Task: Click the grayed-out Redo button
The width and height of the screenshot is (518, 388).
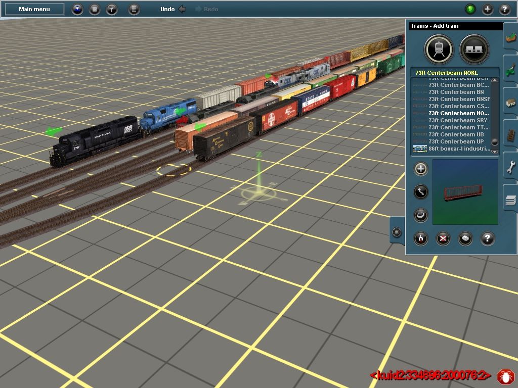Action: pyautogui.click(x=206, y=9)
